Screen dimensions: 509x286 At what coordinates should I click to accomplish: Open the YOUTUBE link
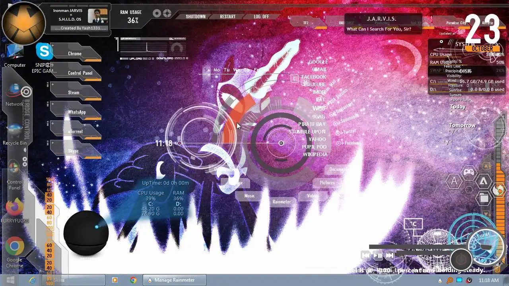[x=315, y=85]
